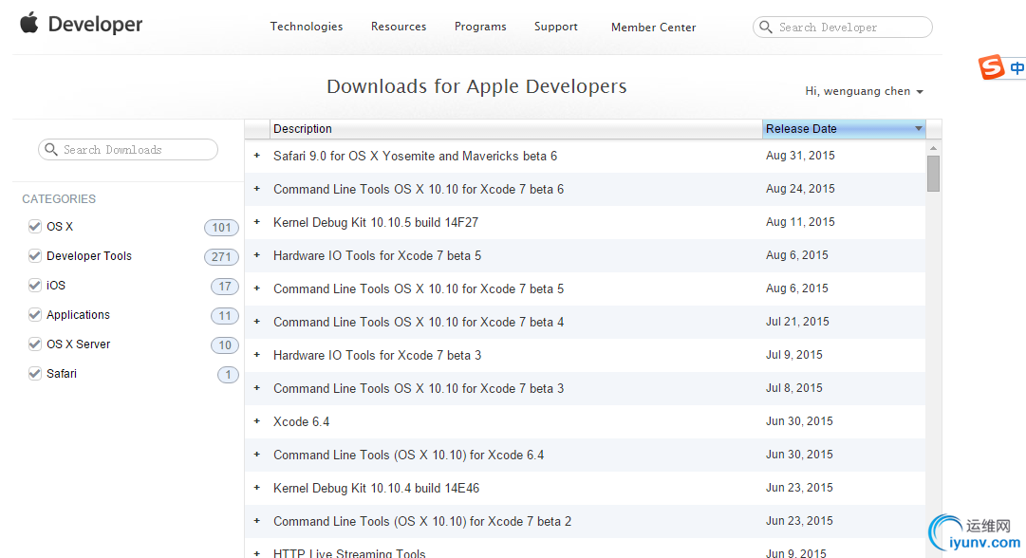Screen dimensions: 1026x558
Task: Uncheck the Safari category checkbox
Action: point(35,374)
